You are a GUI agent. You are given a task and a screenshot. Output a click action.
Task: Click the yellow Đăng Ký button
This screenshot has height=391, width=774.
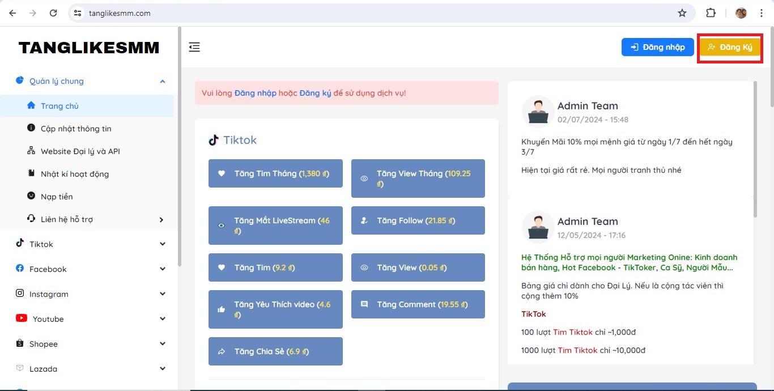click(x=730, y=47)
